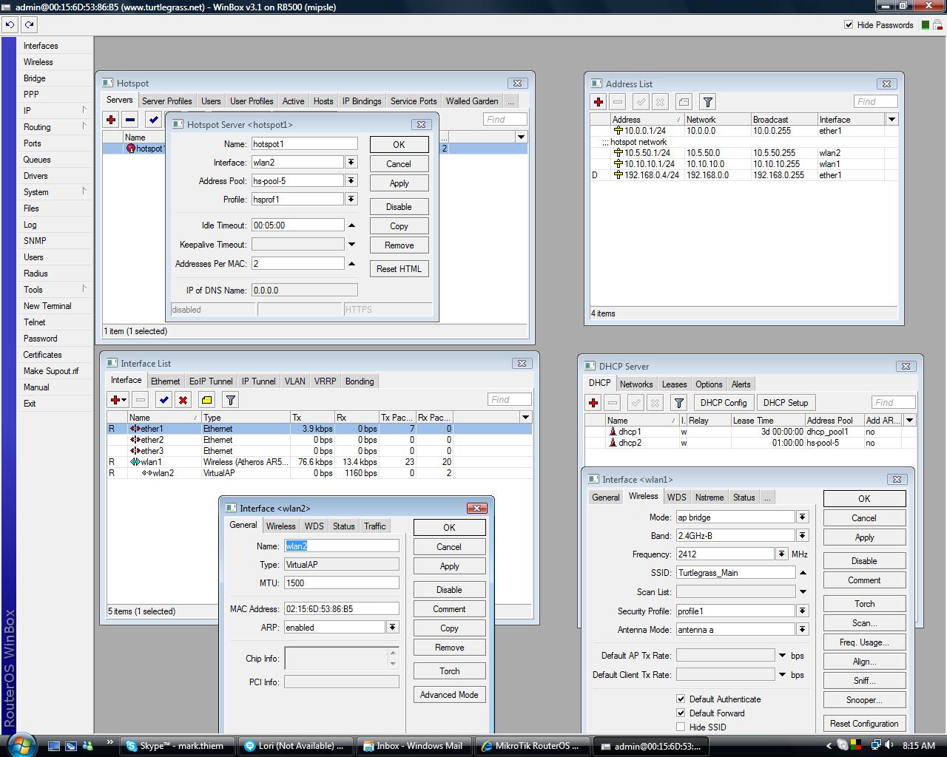Click the undo arrow in WinBox toolbar
The height and width of the screenshot is (757, 947).
10,24
